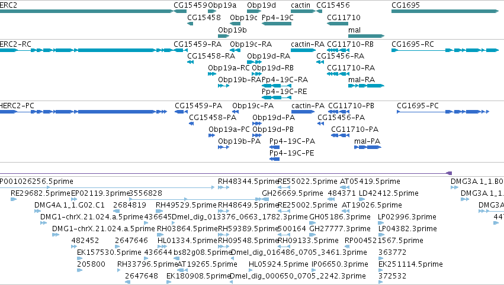The image size is (504, 285).
Task: Click EST RH48344.5prime
Action: coord(248,182)
